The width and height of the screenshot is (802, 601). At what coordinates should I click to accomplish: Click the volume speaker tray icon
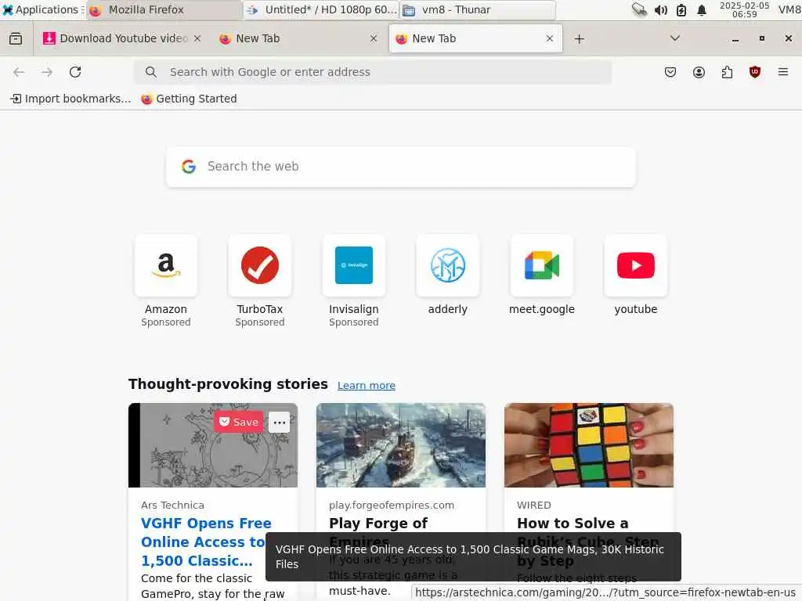pos(661,9)
